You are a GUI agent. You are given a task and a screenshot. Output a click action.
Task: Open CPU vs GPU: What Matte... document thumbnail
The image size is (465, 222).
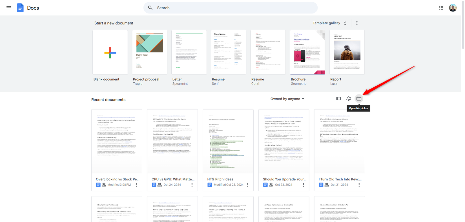click(x=172, y=141)
